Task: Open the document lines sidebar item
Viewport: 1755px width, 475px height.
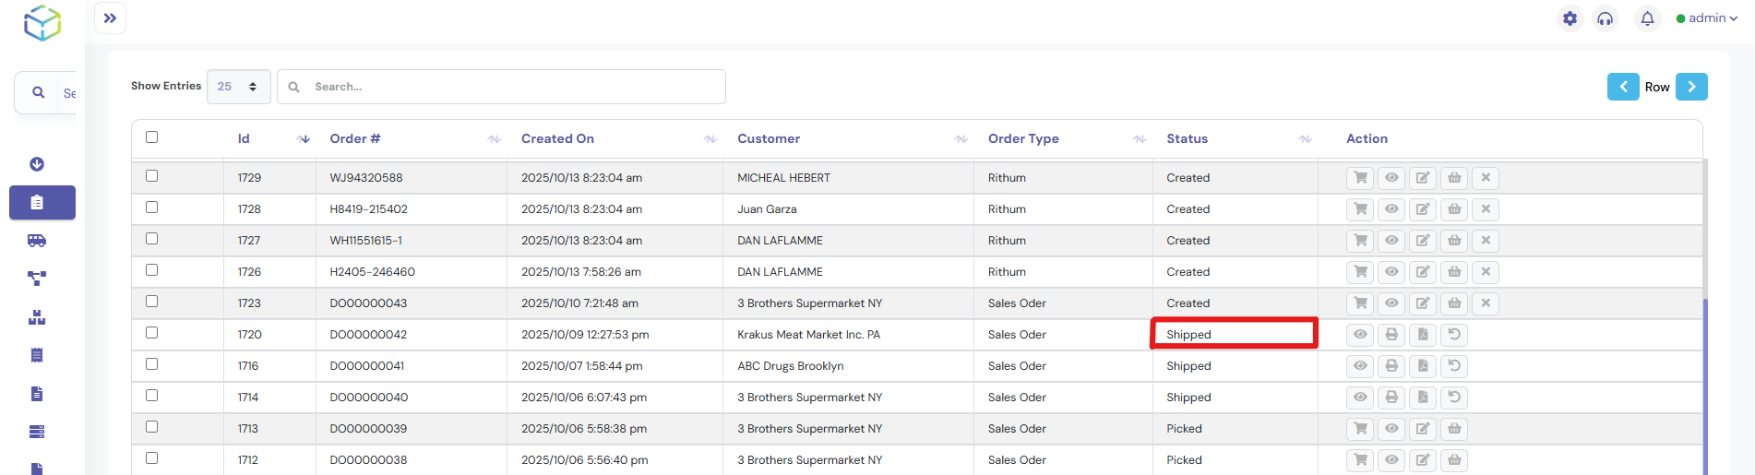Action: point(37,394)
